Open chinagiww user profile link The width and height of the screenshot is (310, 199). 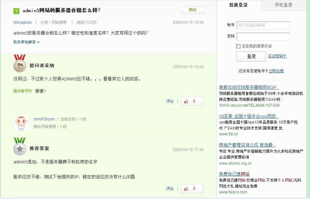tap(22, 22)
